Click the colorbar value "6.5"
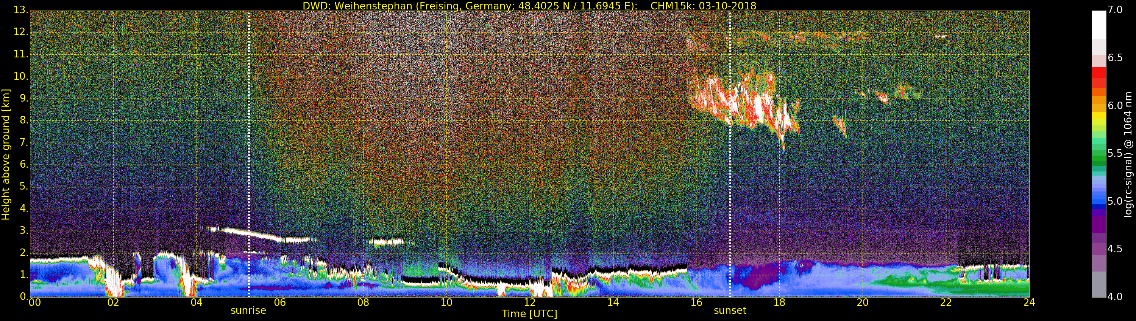 (x=1115, y=58)
